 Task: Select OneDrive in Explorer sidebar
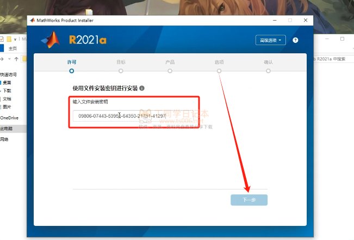[9, 118]
